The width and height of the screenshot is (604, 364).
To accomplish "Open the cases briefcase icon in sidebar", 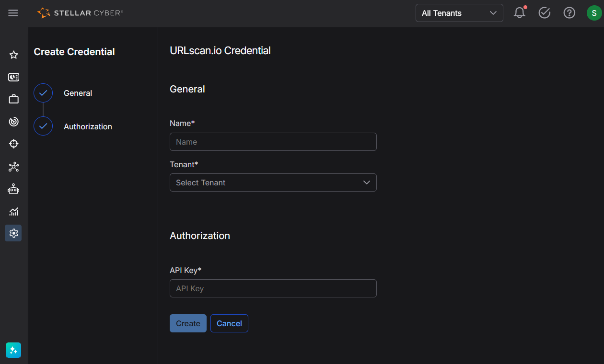I will pos(13,99).
